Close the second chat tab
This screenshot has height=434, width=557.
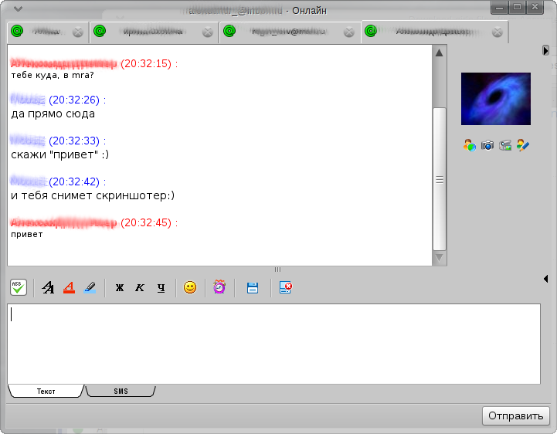coord(208,32)
